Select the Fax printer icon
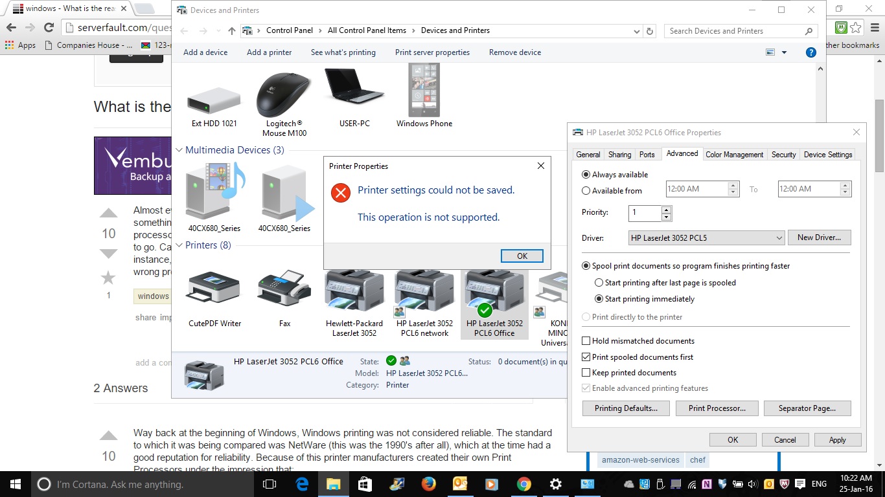Viewport: 885px width, 497px height. [x=284, y=289]
